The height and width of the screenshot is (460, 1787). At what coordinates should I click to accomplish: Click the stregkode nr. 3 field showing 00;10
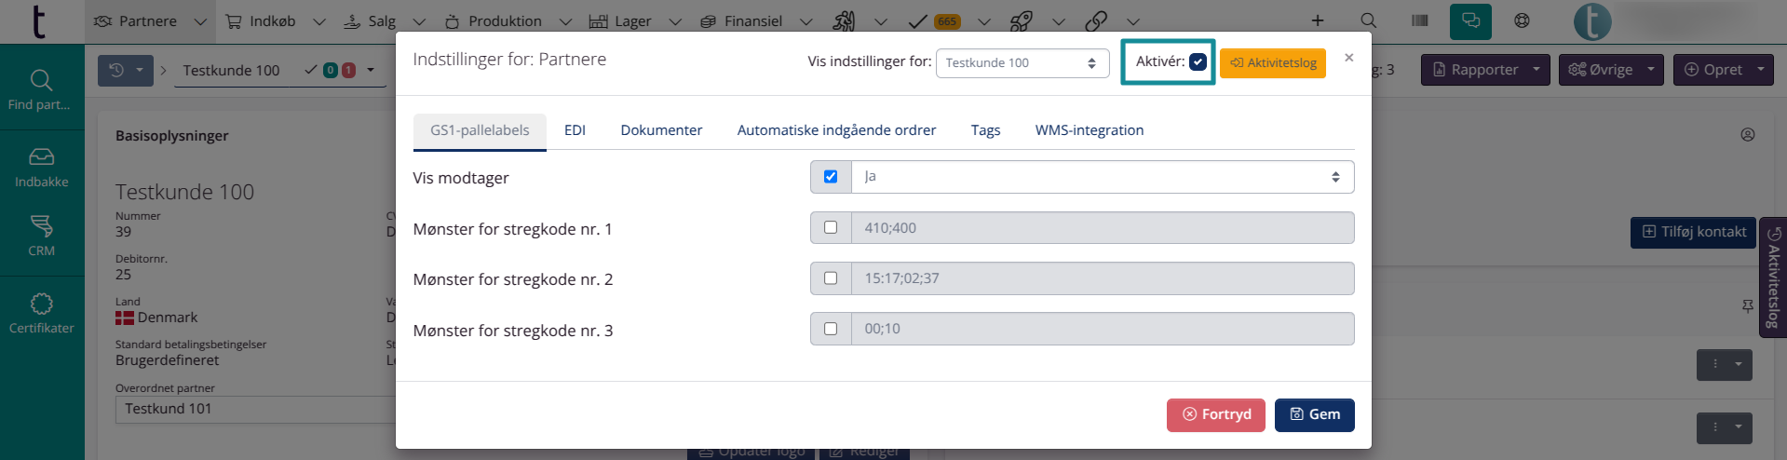click(x=1103, y=329)
